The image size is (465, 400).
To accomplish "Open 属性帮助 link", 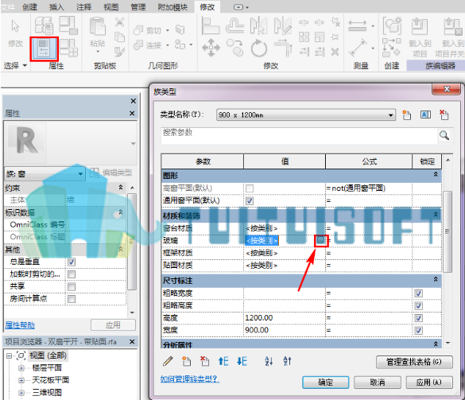I will [x=20, y=325].
